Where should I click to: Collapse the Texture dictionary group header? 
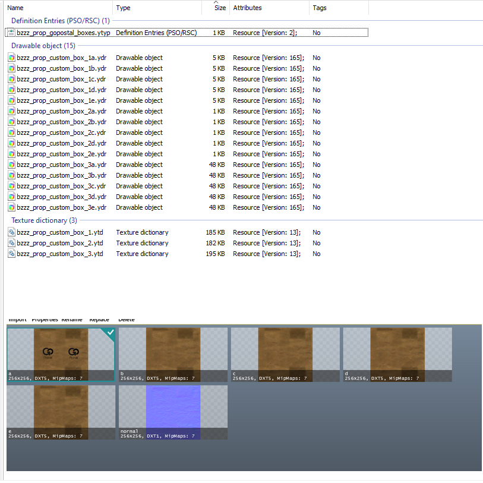pyautogui.click(x=44, y=220)
